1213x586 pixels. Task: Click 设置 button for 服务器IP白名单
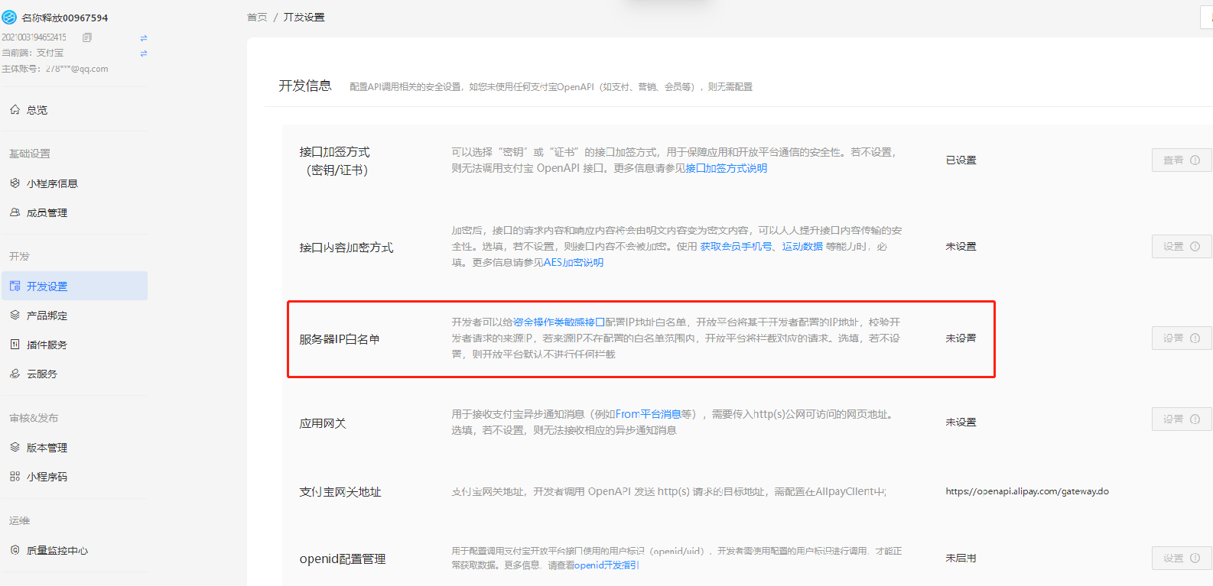1181,338
